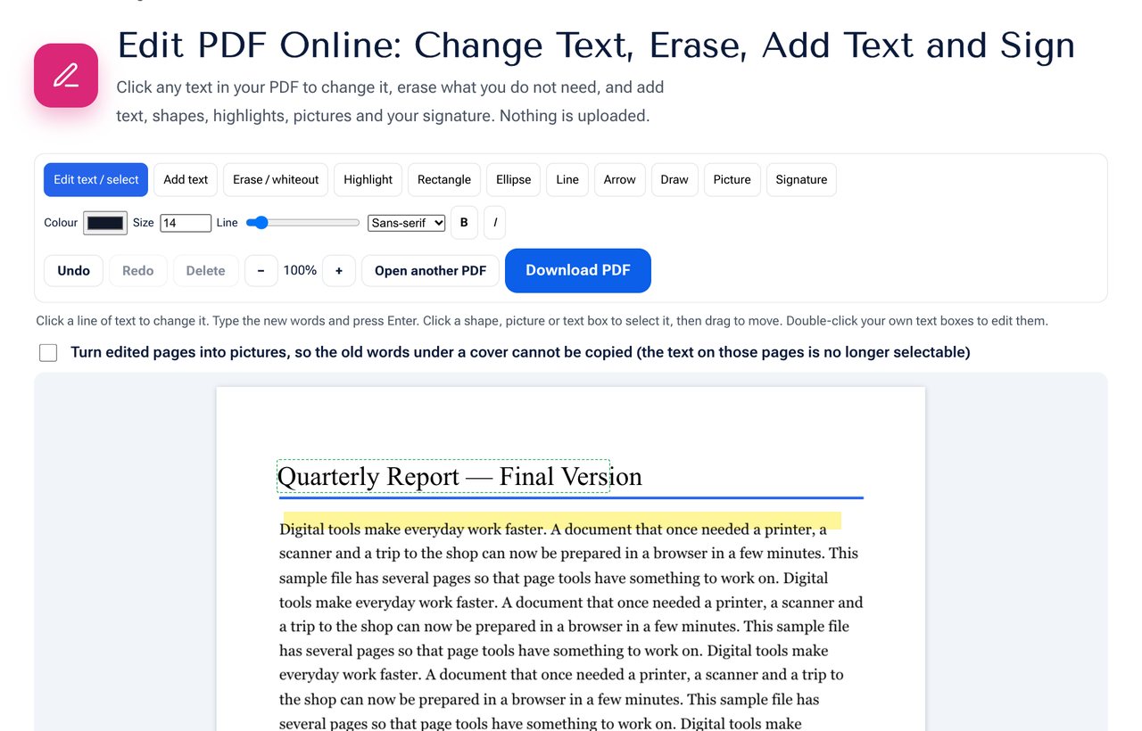Adjust the Line thickness slider
This screenshot has height=731, width=1142.
(x=302, y=223)
